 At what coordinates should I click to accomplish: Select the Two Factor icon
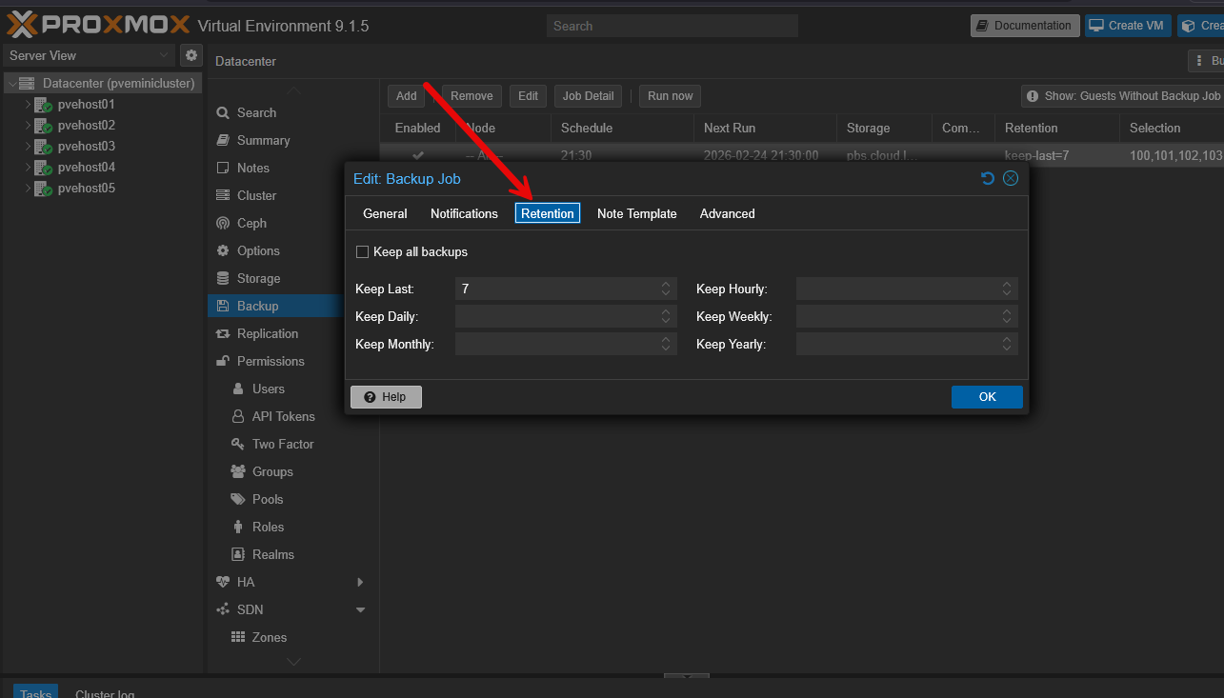(x=236, y=444)
